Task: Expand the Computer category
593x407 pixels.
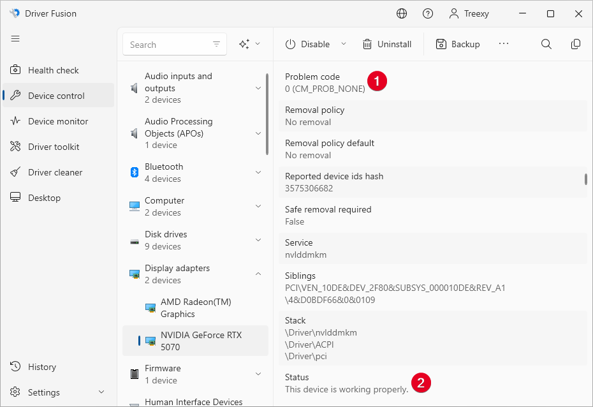Action: [258, 206]
